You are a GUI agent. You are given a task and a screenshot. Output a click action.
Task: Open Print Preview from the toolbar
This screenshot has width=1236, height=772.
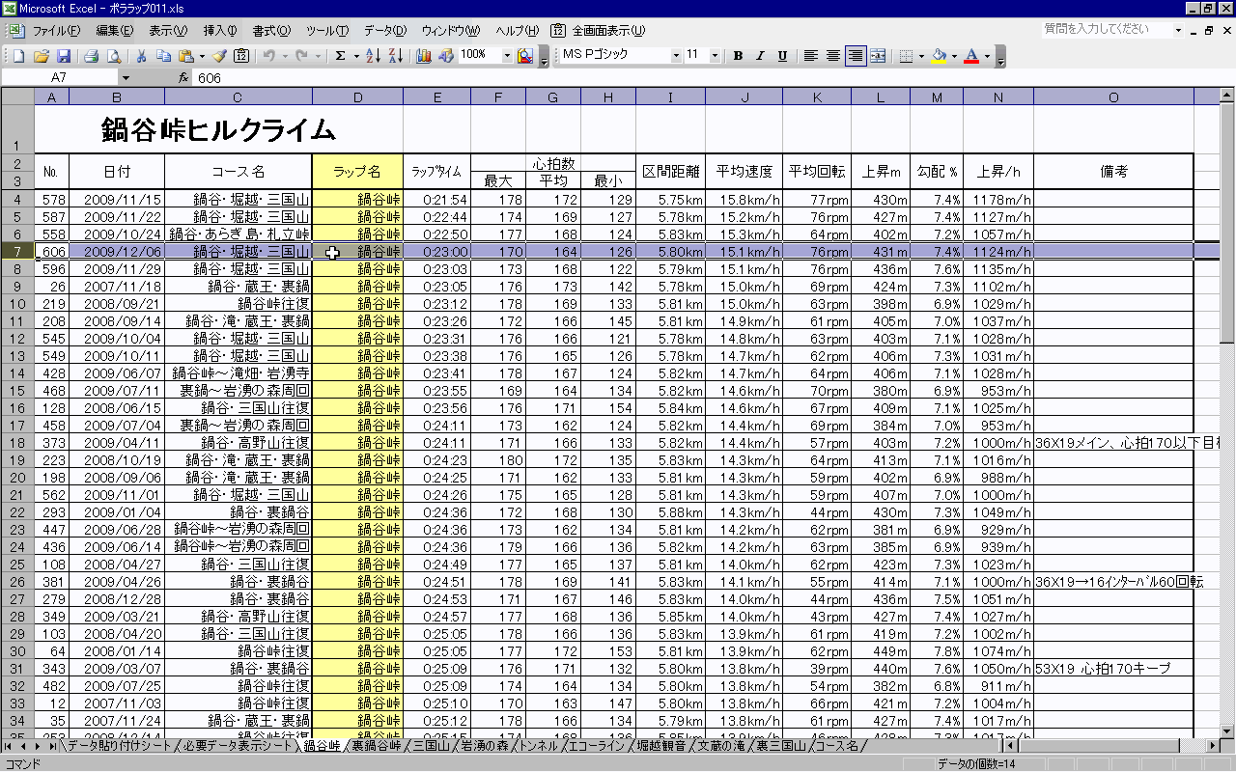click(113, 56)
